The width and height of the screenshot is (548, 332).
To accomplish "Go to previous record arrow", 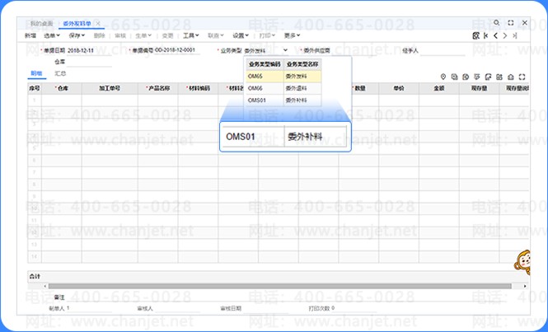I will 495,35.
